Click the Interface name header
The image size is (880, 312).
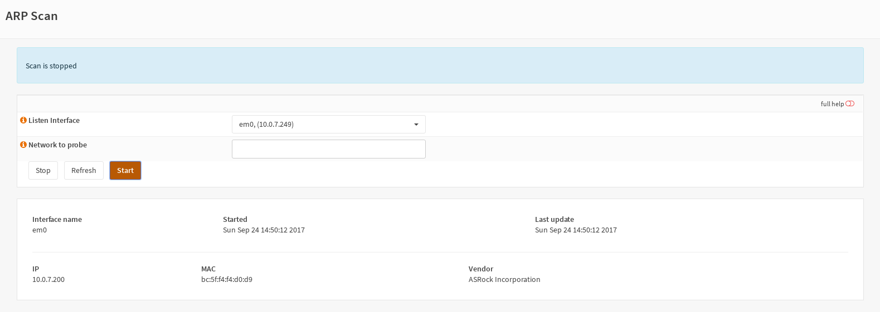click(x=57, y=220)
